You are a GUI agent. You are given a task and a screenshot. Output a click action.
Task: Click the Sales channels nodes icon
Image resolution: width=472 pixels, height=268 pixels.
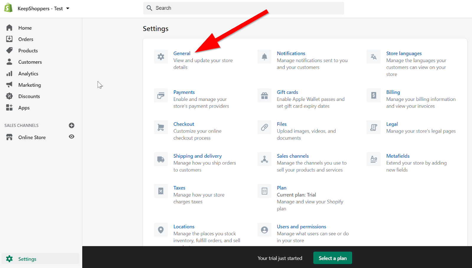(264, 159)
